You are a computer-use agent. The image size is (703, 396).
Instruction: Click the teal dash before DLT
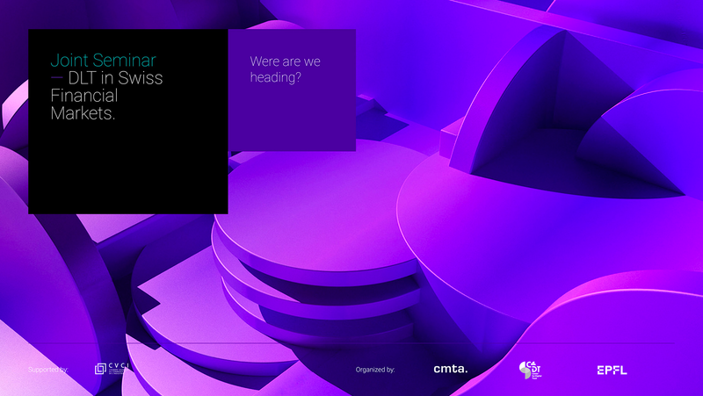(57, 77)
